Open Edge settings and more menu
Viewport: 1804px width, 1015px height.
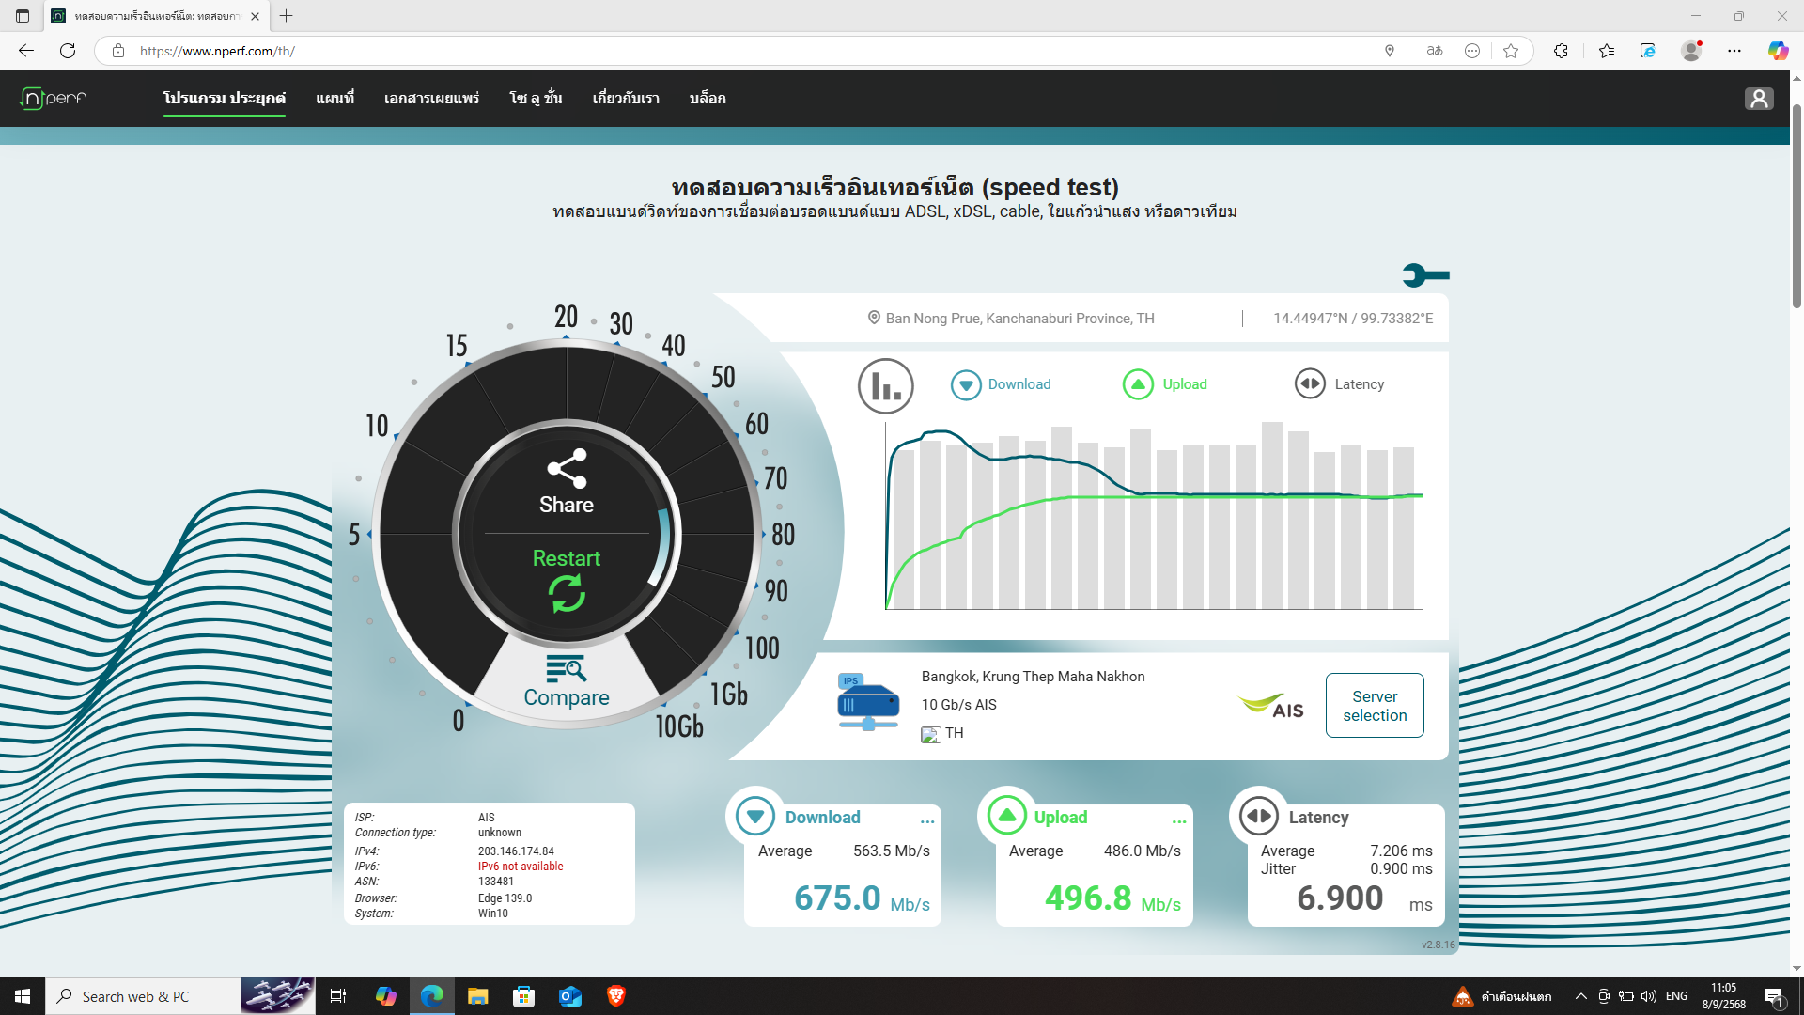[x=1734, y=51]
